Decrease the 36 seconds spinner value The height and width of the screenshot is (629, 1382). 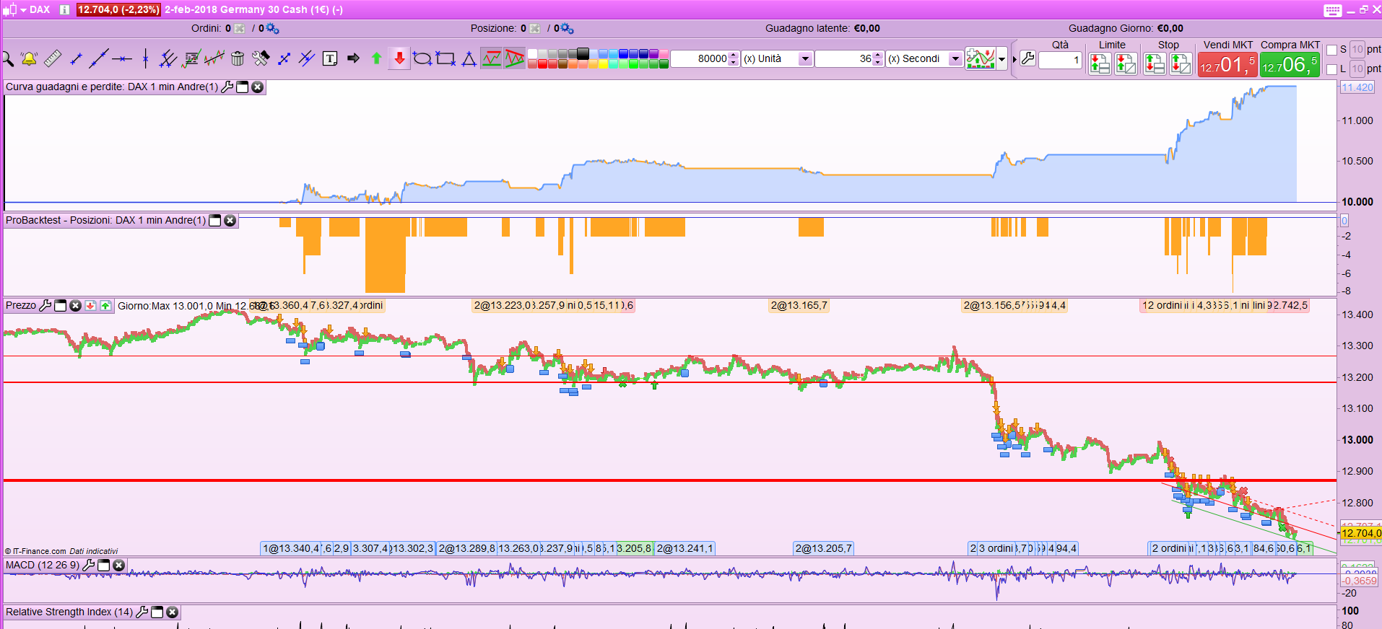pos(878,63)
